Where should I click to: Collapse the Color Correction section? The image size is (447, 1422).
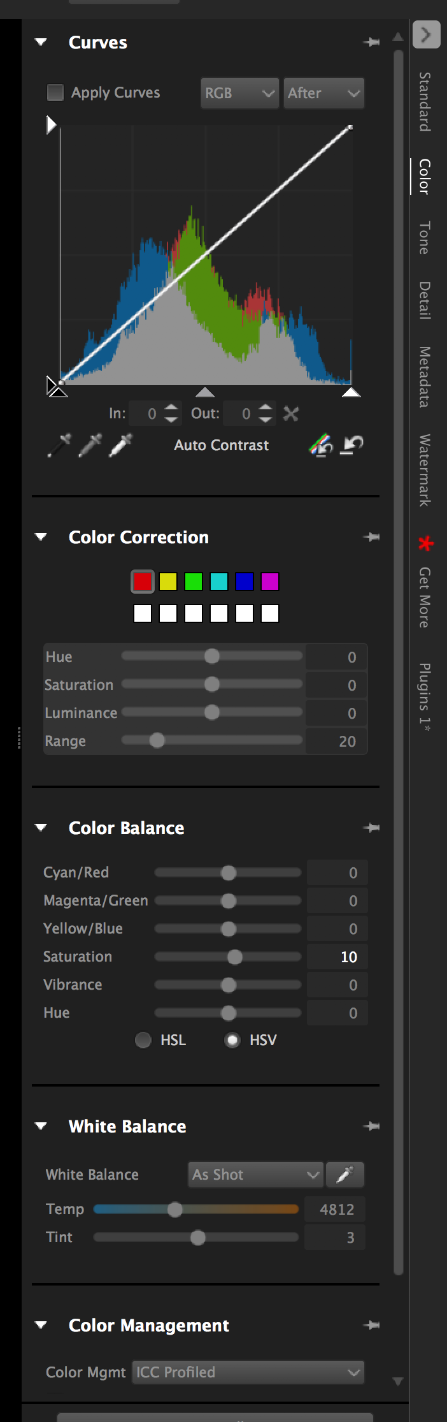click(41, 537)
